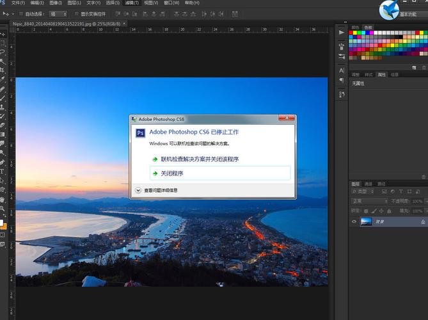Switch to the 色板 swatches tab
The height and width of the screenshot is (320, 428).
[x=369, y=28]
